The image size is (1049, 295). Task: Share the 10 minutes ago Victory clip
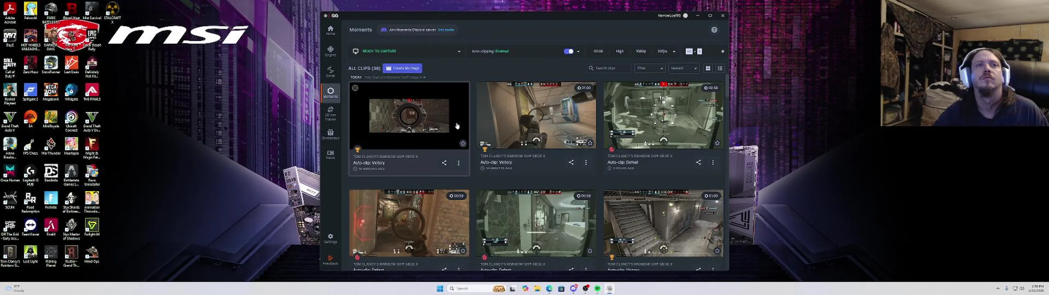coord(444,163)
